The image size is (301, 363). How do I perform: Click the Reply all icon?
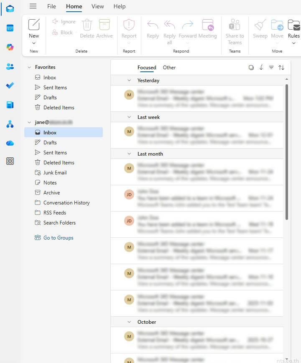pyautogui.click(x=169, y=25)
